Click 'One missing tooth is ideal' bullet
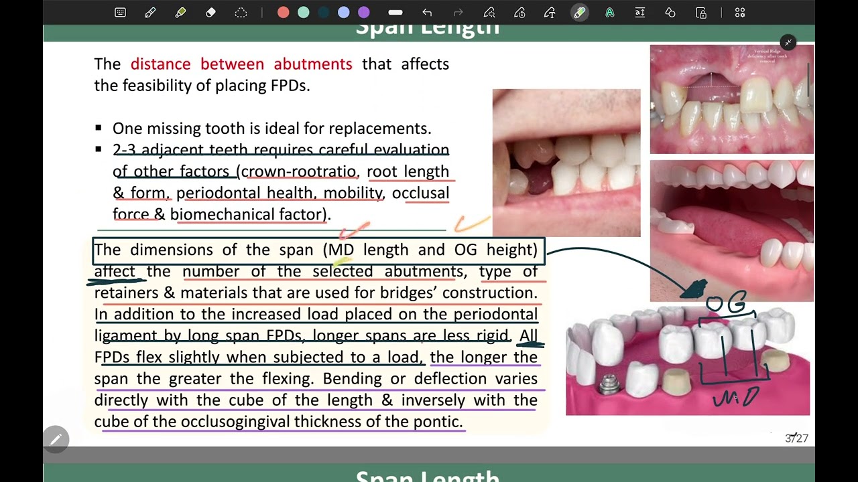This screenshot has width=858, height=482. [271, 129]
